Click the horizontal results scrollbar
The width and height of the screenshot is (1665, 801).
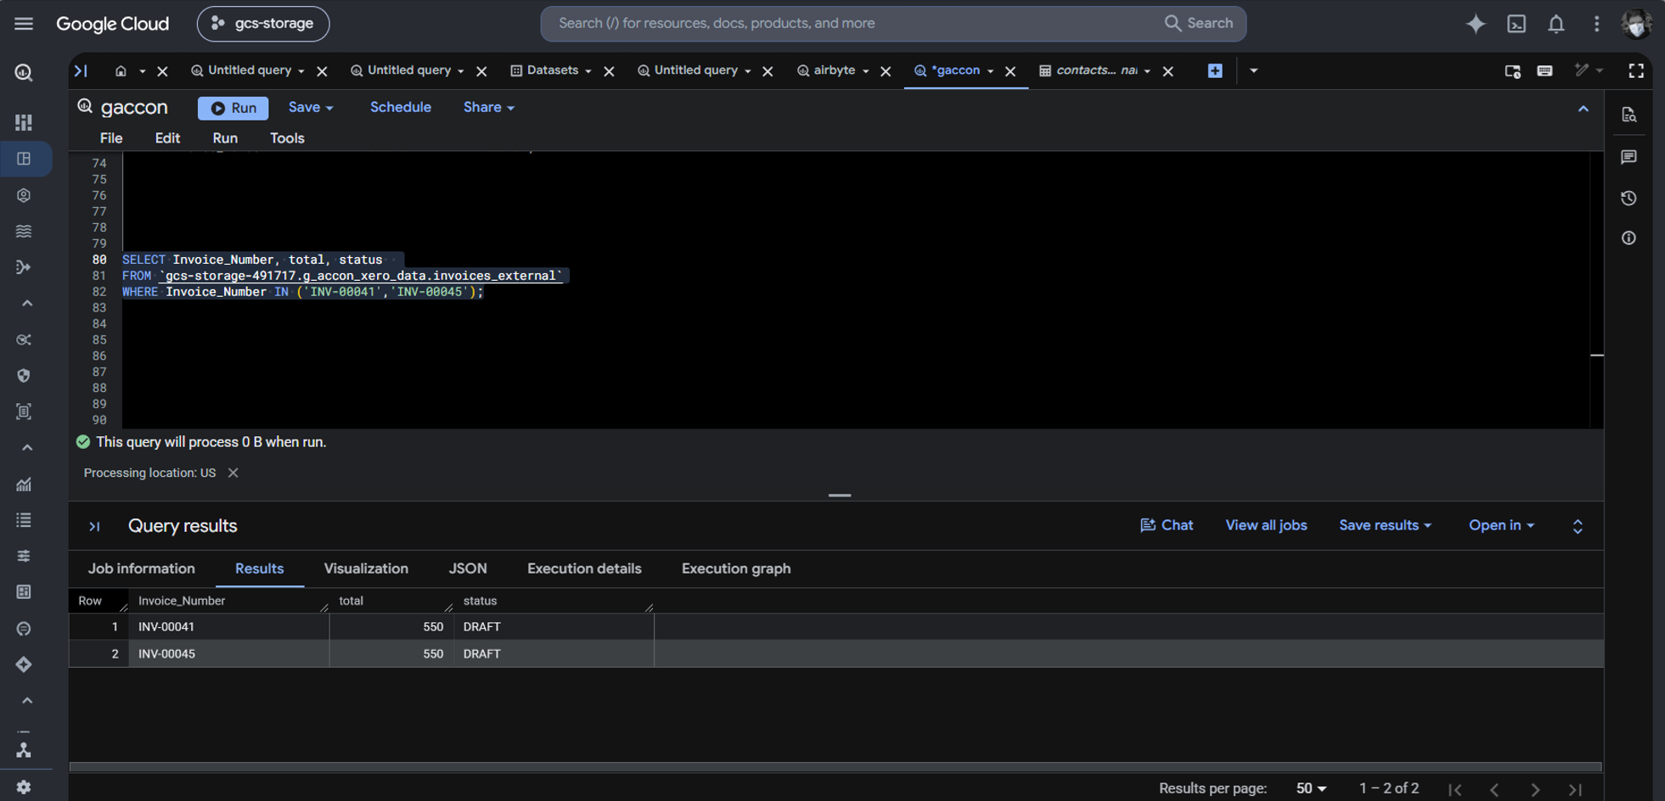(x=835, y=766)
